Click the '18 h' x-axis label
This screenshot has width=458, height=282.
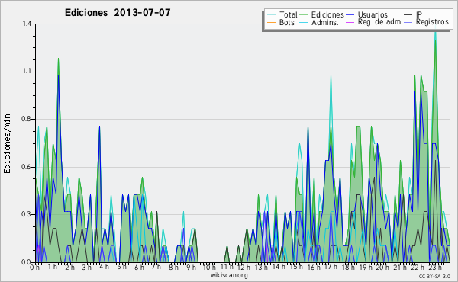[x=348, y=268]
